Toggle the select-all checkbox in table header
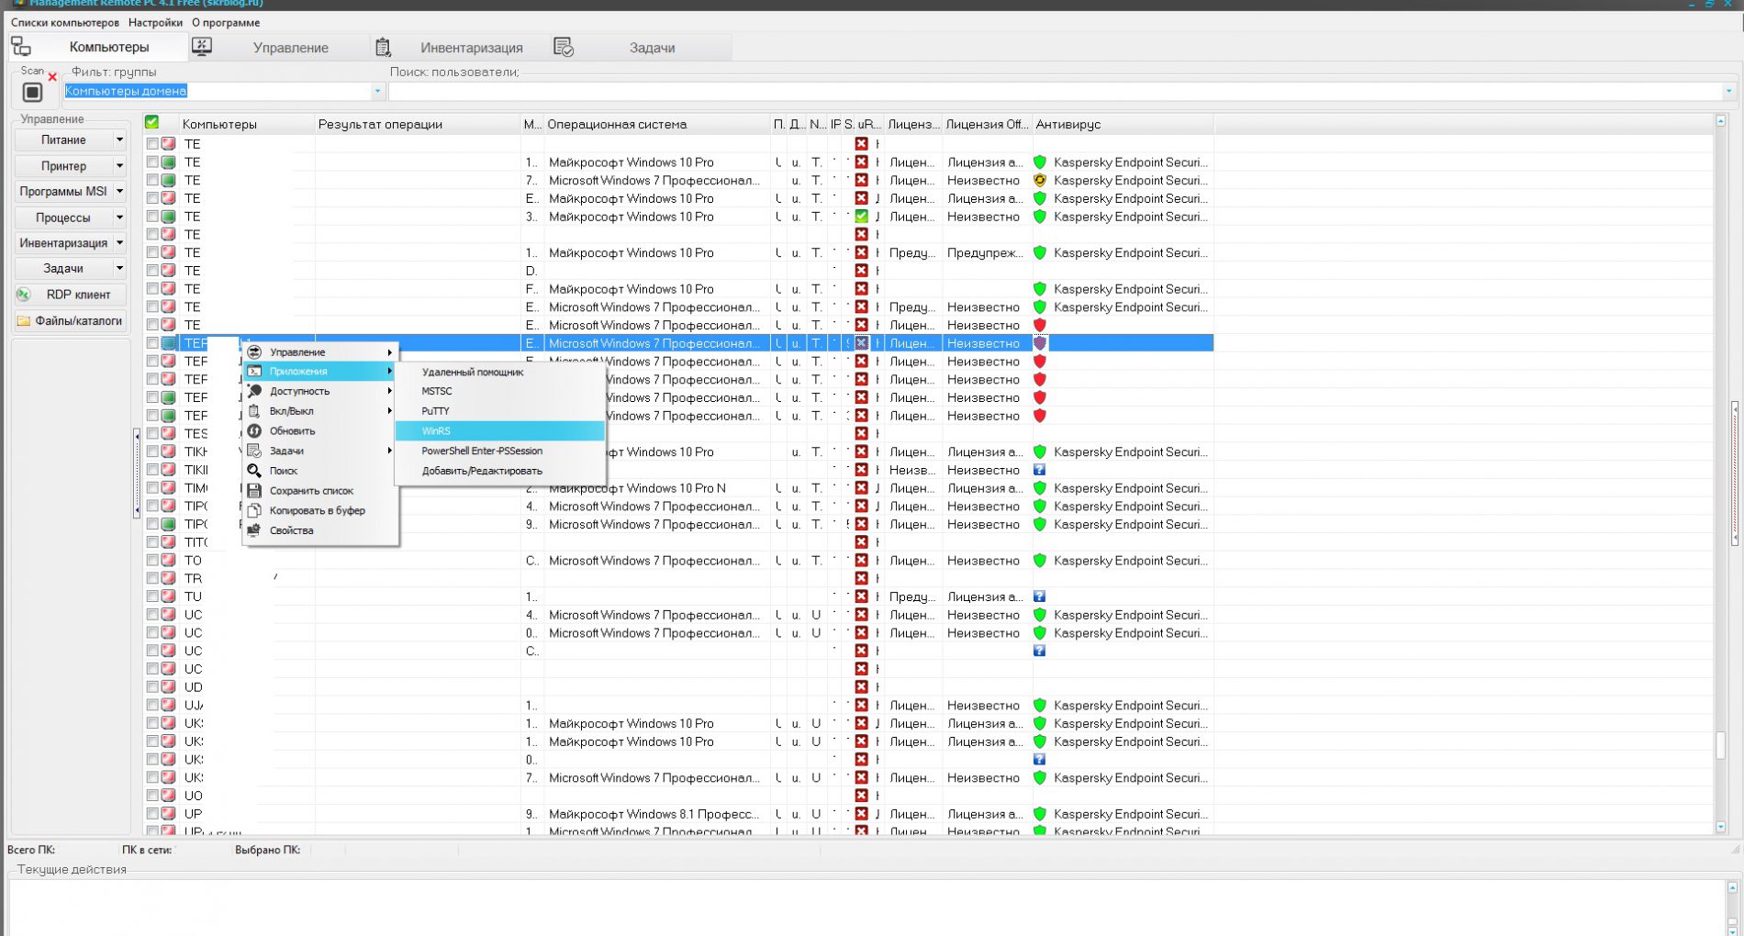This screenshot has width=1744, height=936. [152, 122]
